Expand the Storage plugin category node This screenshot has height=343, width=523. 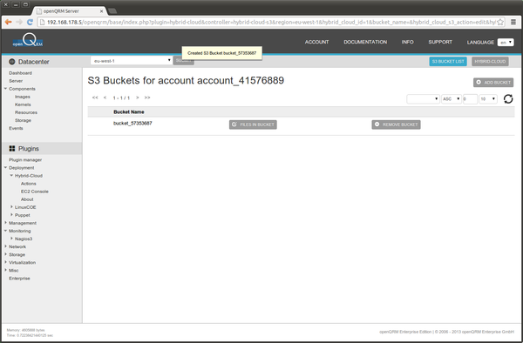click(x=5, y=255)
